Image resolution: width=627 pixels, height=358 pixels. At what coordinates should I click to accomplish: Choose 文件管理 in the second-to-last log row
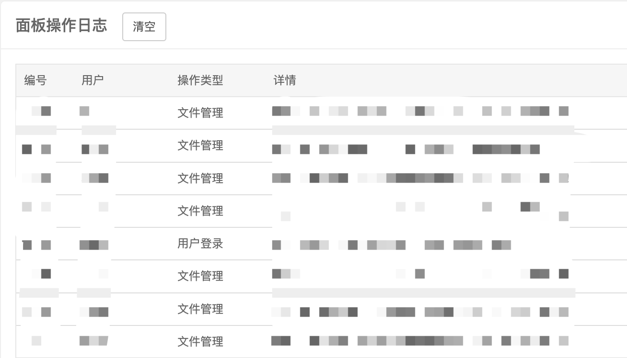pyautogui.click(x=200, y=309)
